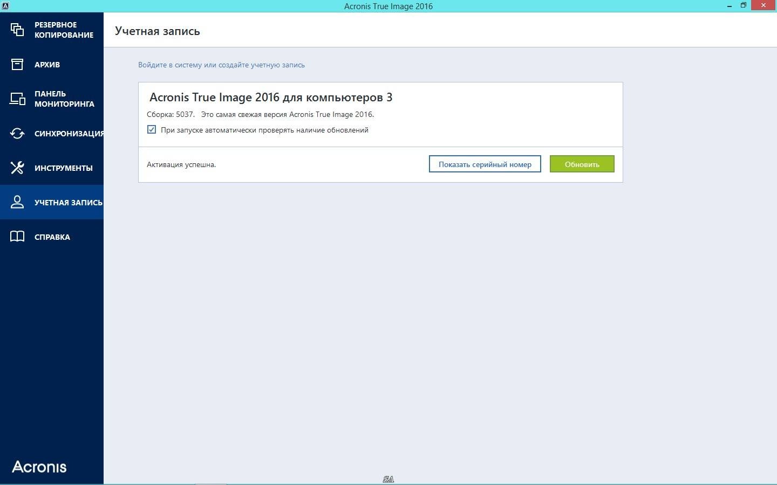
Task: Click the 'Активация успешна.' status text
Action: [x=181, y=164]
